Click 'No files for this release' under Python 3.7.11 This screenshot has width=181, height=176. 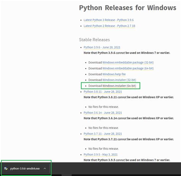coord(103,149)
